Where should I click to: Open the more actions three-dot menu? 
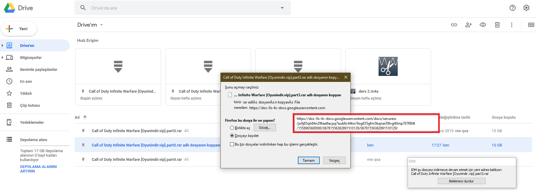pos(512,25)
